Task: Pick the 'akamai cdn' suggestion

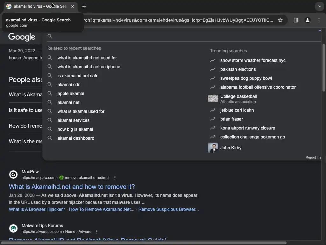Action: [69, 85]
